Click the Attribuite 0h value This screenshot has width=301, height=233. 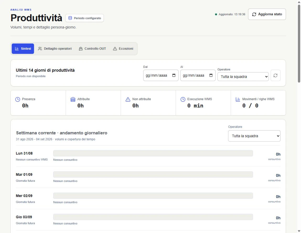coord(80,106)
